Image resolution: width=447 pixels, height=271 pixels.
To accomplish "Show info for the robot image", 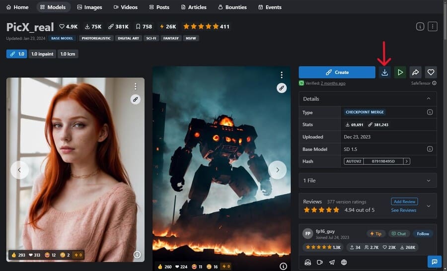I will pyautogui.click(x=283, y=266).
